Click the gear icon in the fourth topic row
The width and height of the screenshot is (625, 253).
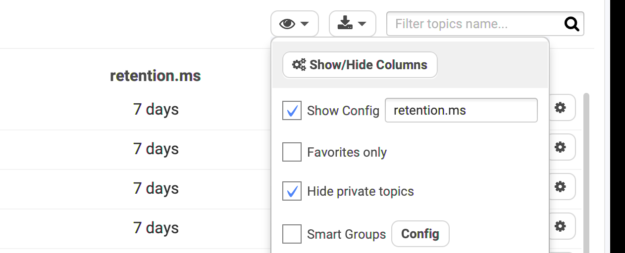point(560,226)
